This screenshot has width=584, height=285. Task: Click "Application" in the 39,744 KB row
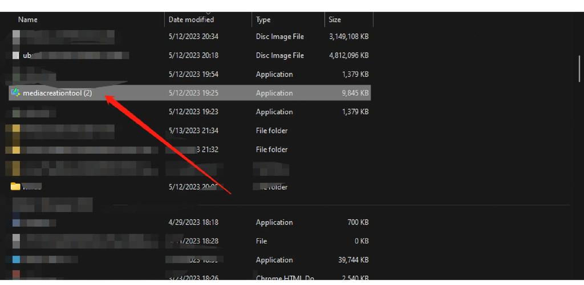(274, 260)
